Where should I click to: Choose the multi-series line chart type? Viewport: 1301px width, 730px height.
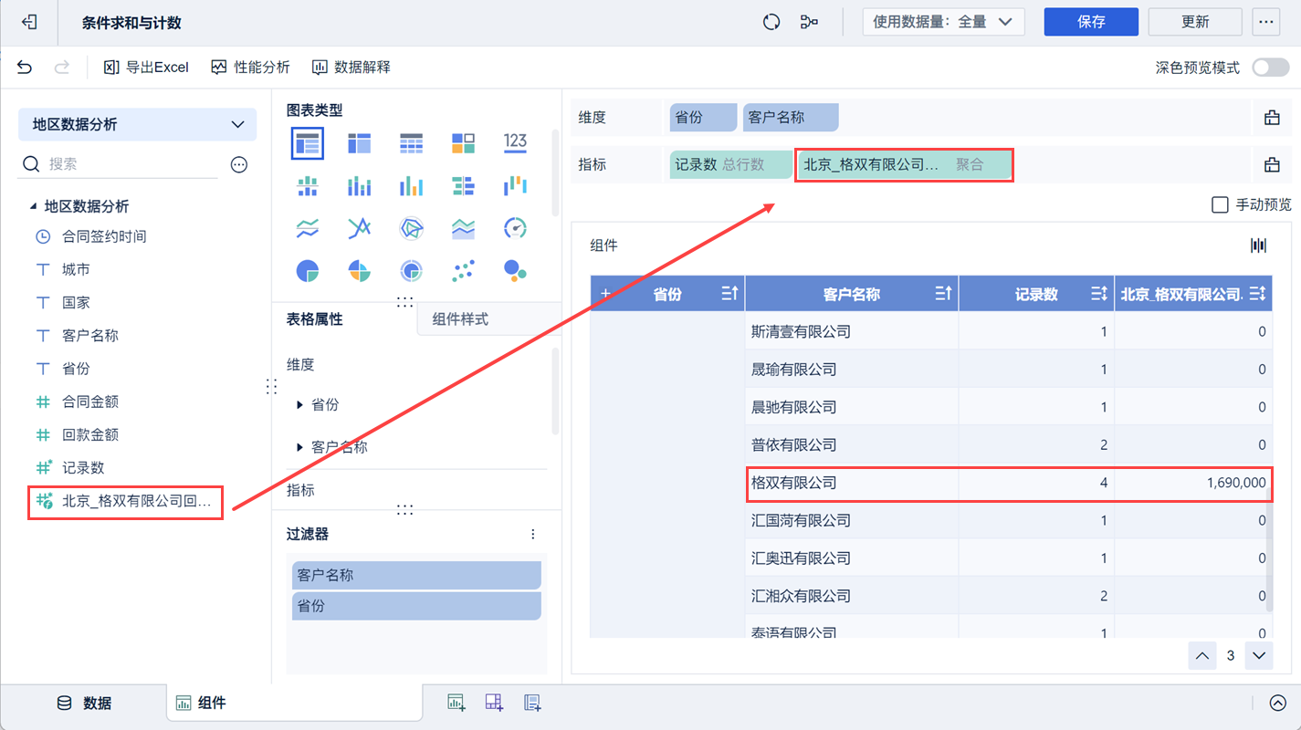(359, 228)
